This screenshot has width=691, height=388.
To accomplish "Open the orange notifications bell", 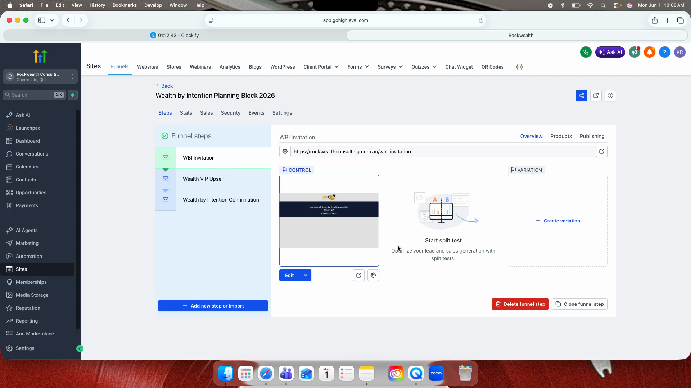I will (x=650, y=52).
